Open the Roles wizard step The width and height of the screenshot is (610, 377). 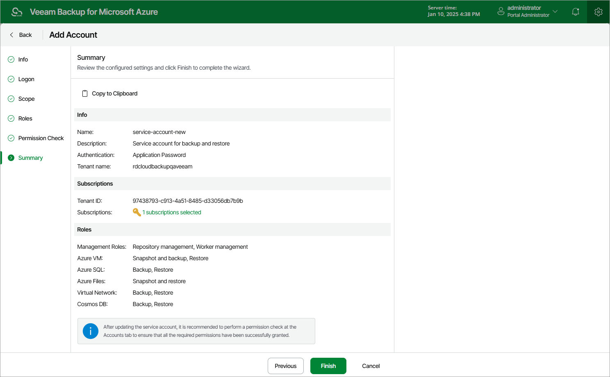coord(25,118)
